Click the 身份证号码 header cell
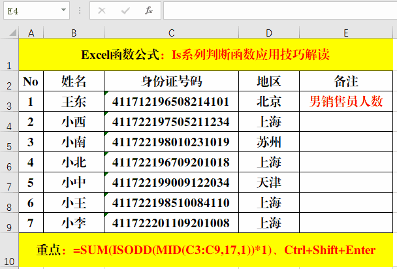397x269 pixels. coord(172,81)
